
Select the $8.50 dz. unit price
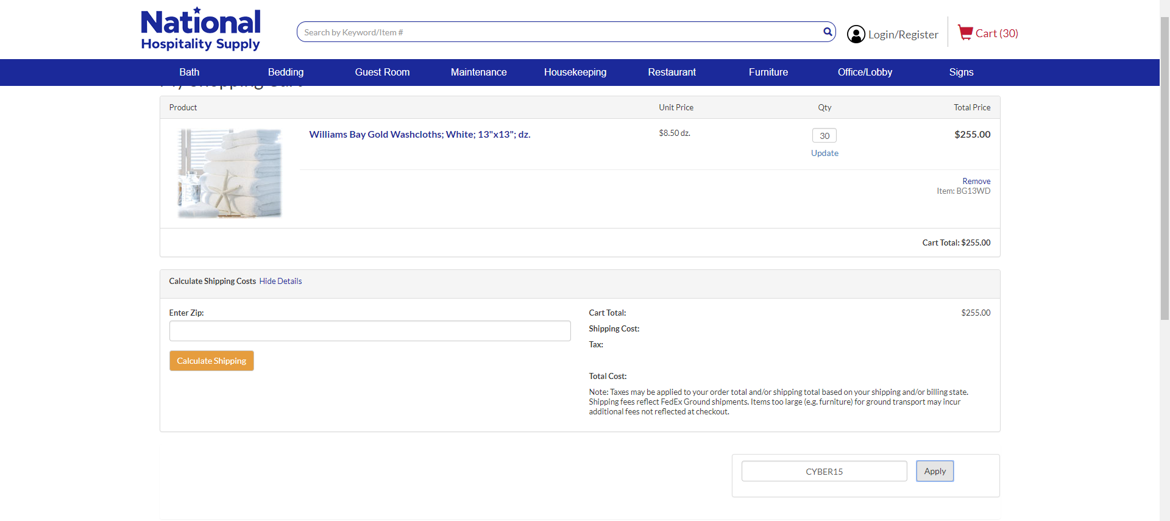pos(675,133)
